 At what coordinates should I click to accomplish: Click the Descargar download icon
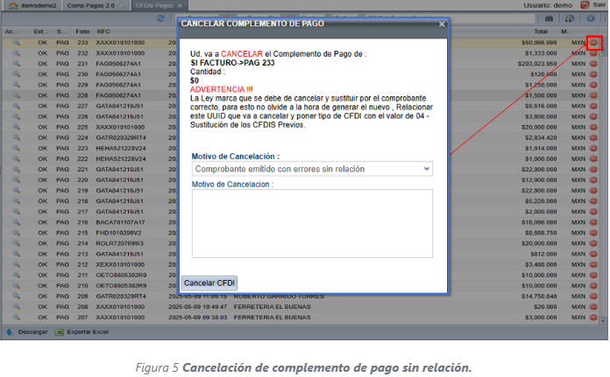pyautogui.click(x=9, y=332)
